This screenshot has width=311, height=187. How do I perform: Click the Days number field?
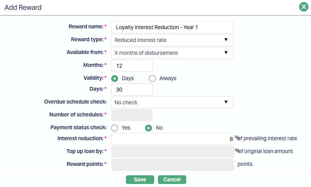pyautogui.click(x=132, y=90)
